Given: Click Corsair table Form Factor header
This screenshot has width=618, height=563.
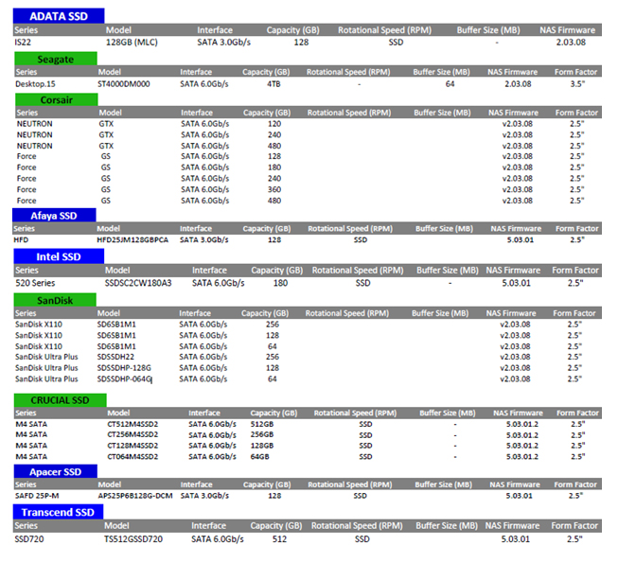Looking at the screenshot, I should [x=576, y=113].
